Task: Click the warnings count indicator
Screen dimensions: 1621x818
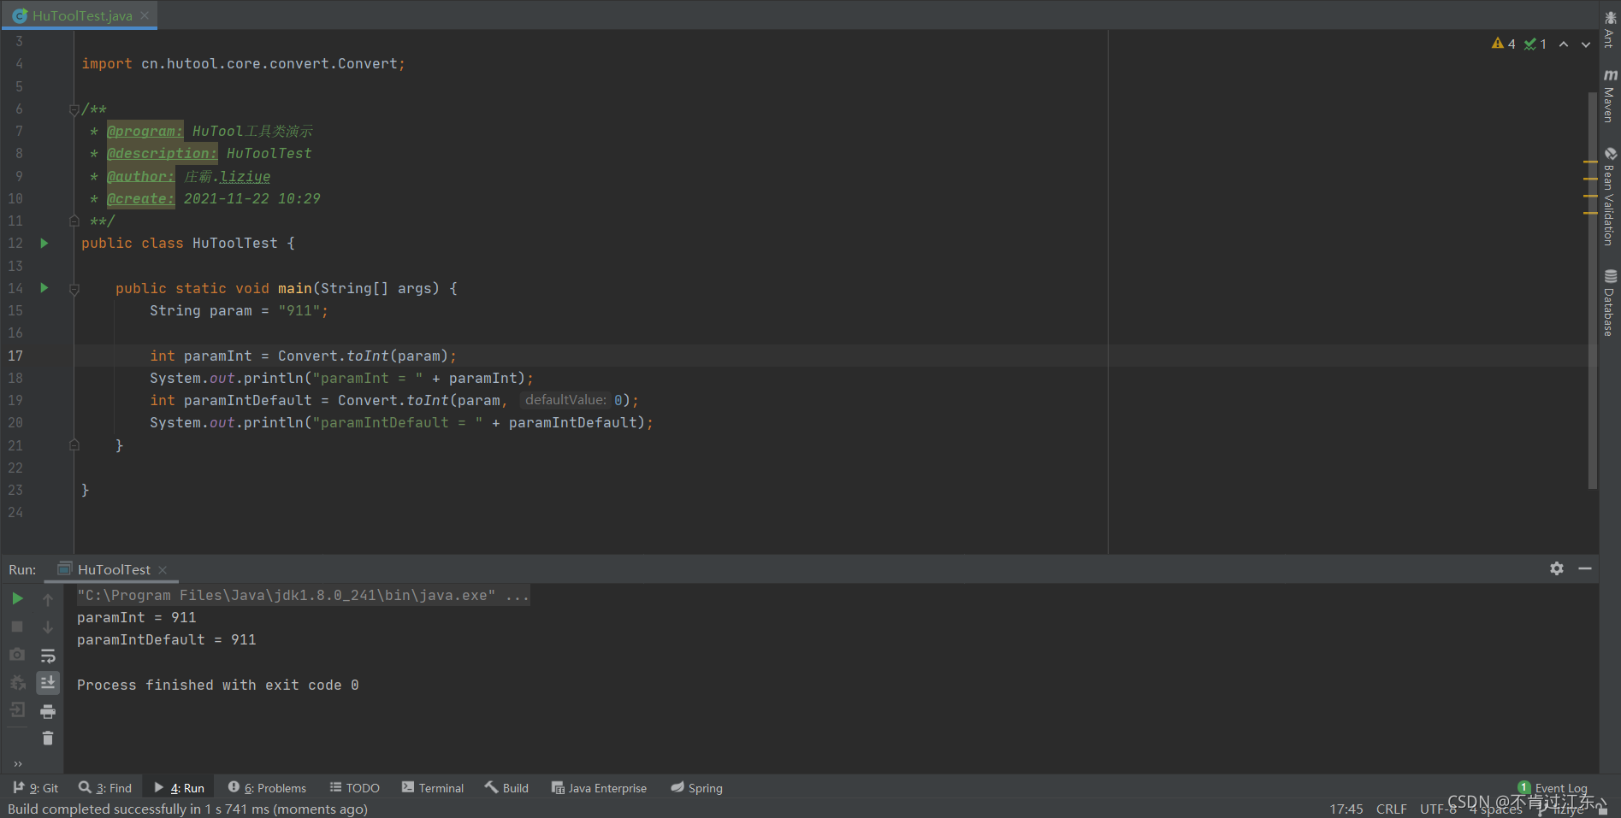Action: [x=1504, y=44]
